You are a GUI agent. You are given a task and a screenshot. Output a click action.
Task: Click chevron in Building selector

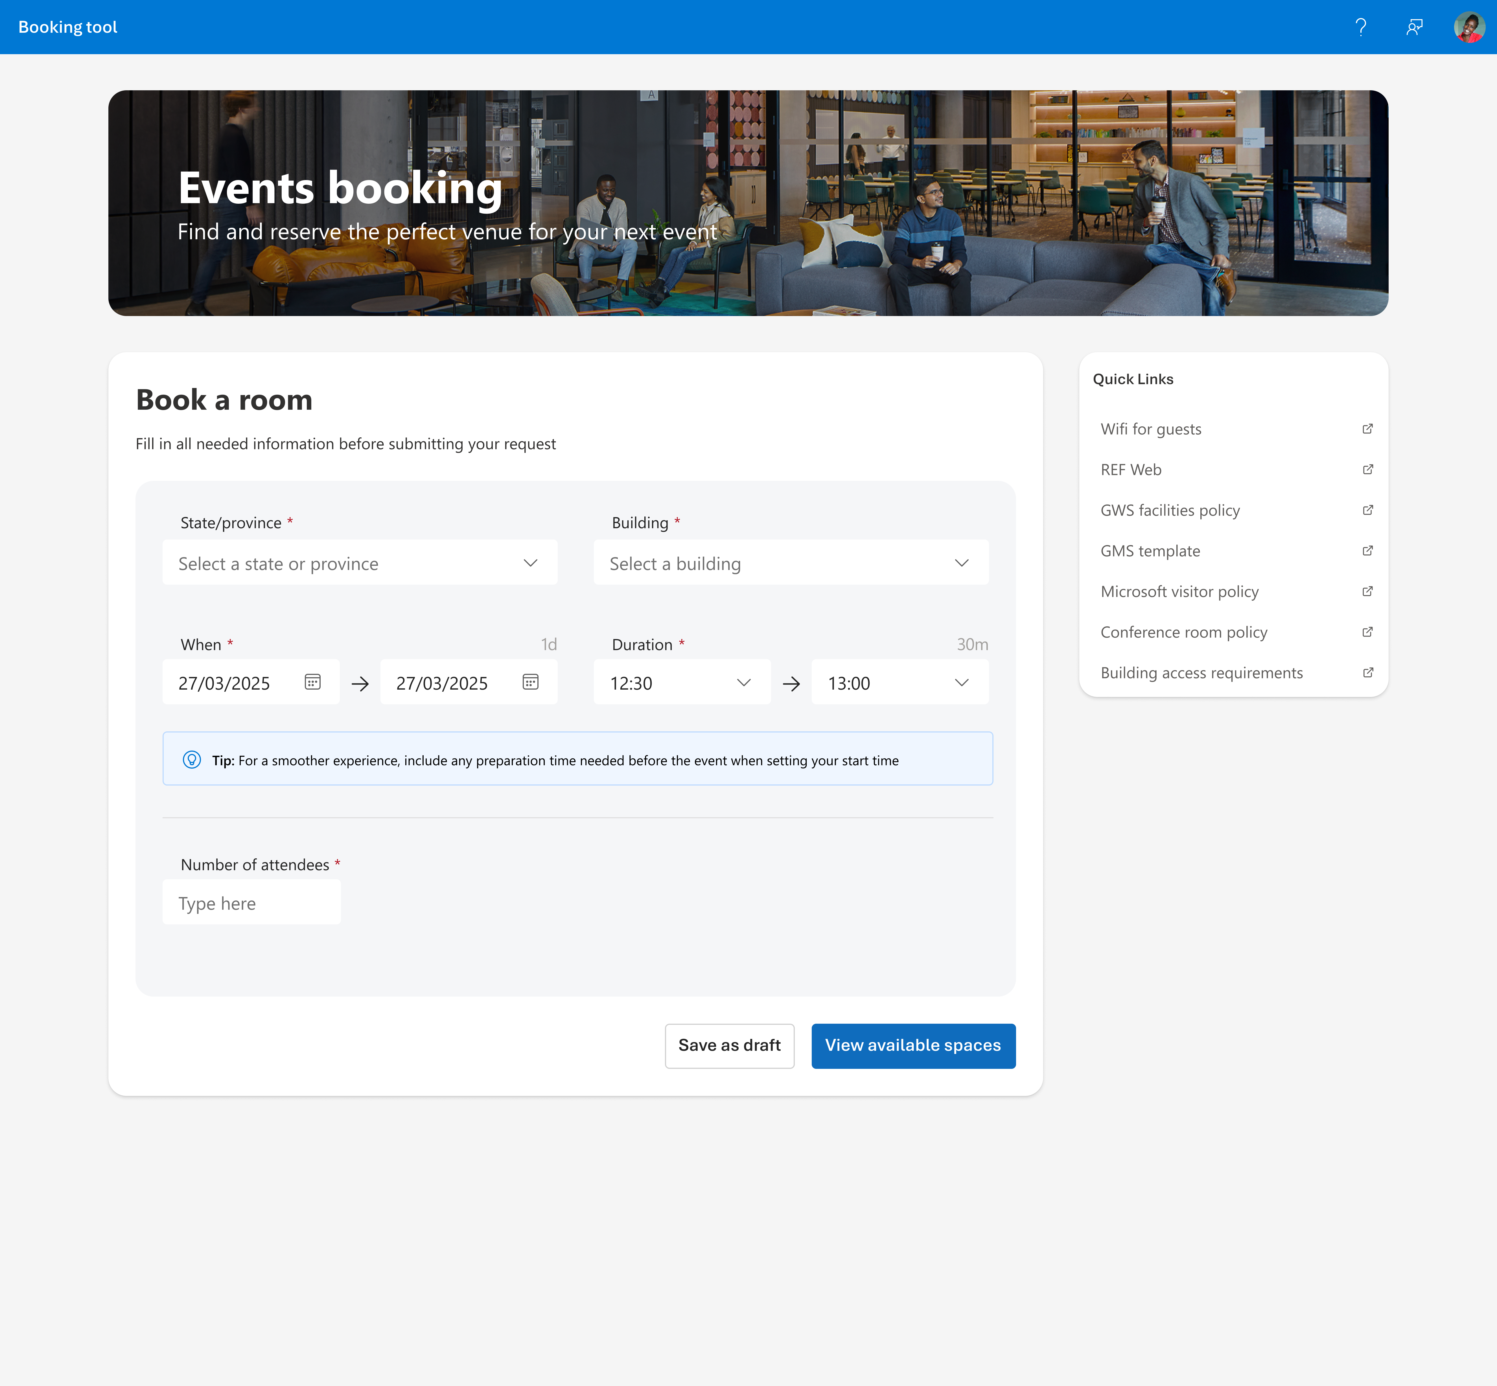[962, 563]
